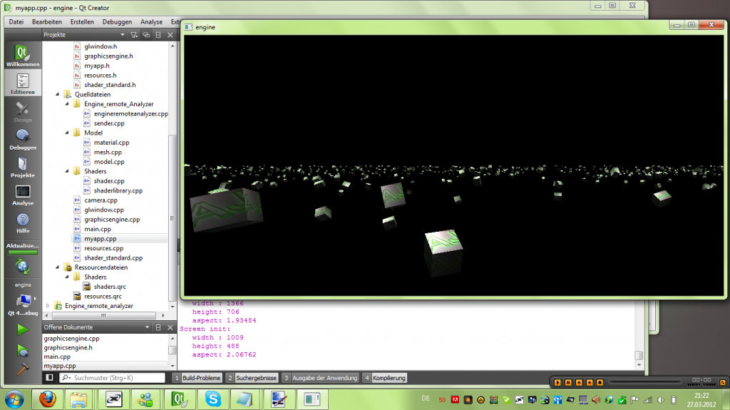
Task: Click the recorder play button
Action: 557,382
